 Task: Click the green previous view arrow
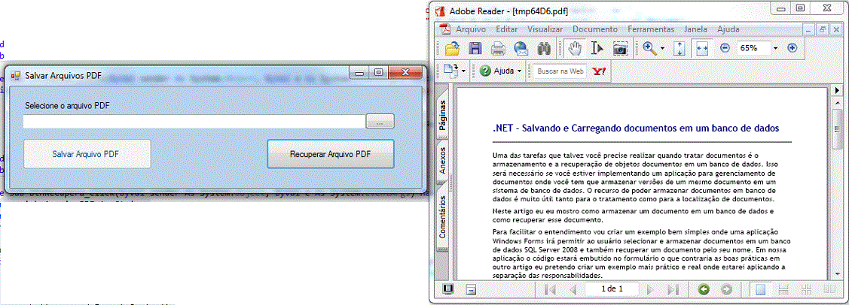[704, 289]
